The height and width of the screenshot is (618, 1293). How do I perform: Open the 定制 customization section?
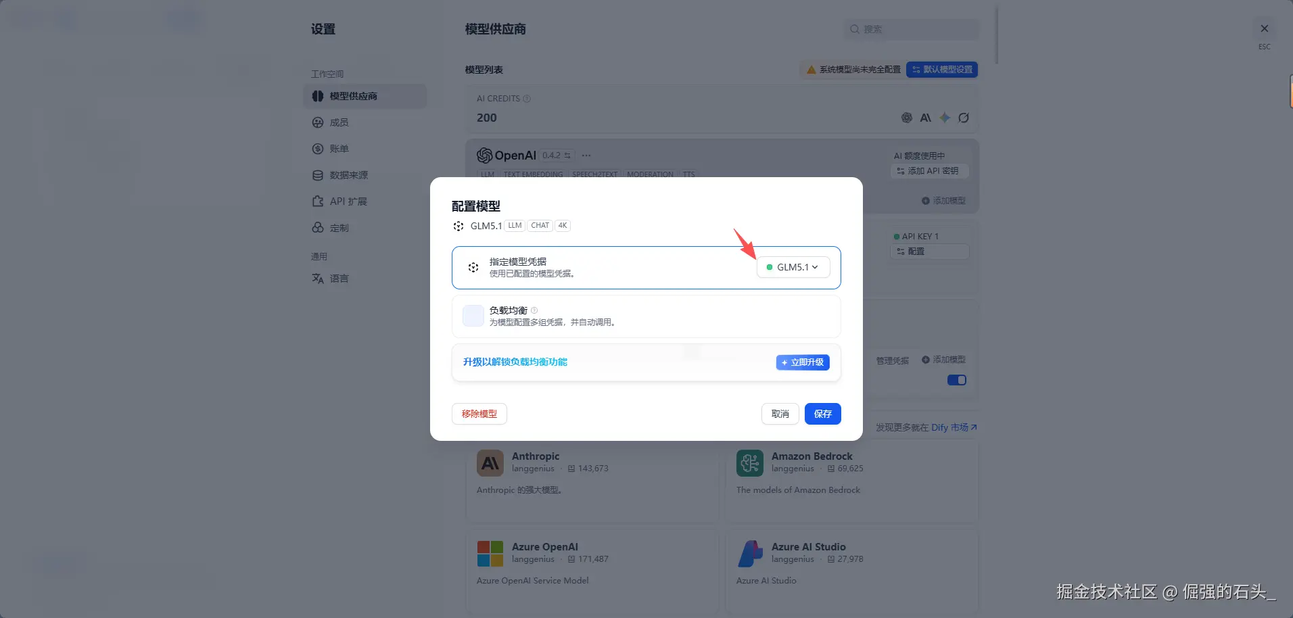click(365, 228)
